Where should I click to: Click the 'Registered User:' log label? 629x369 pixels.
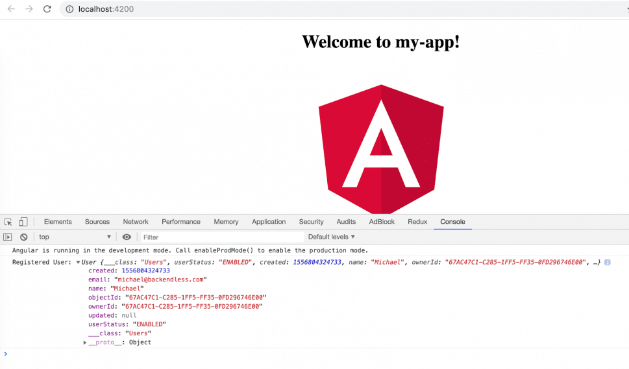pos(42,263)
